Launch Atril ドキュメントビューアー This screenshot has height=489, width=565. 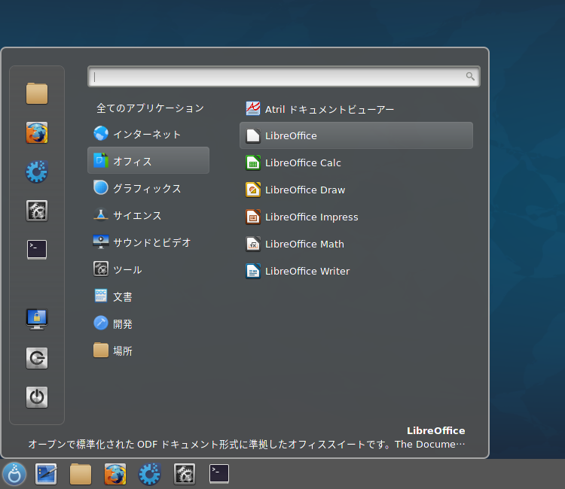pos(356,108)
